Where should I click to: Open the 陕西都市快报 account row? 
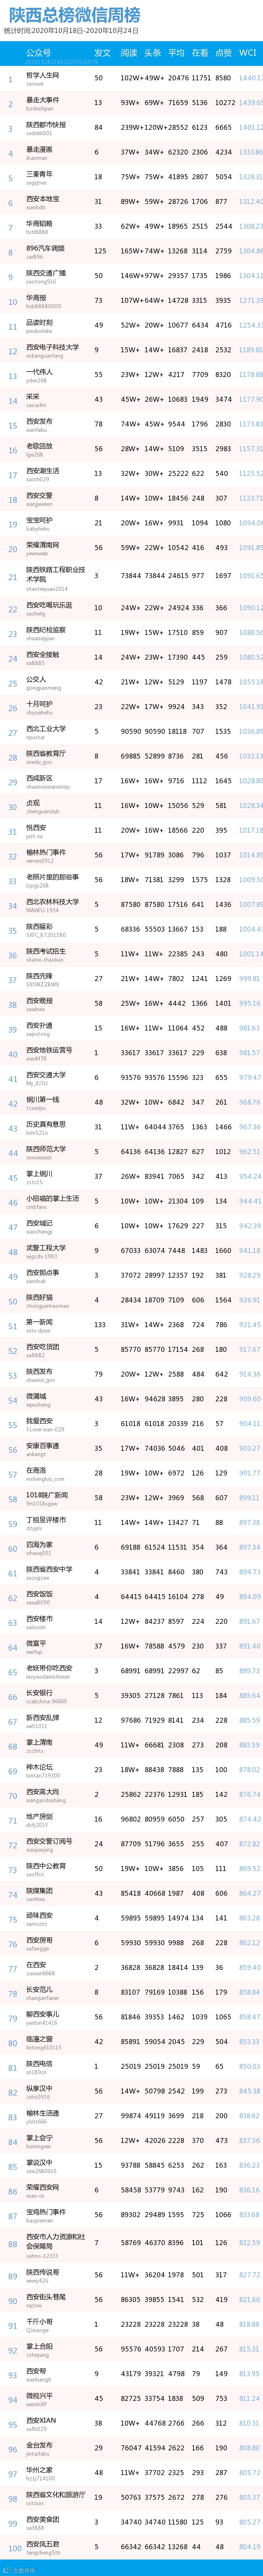tap(131, 128)
